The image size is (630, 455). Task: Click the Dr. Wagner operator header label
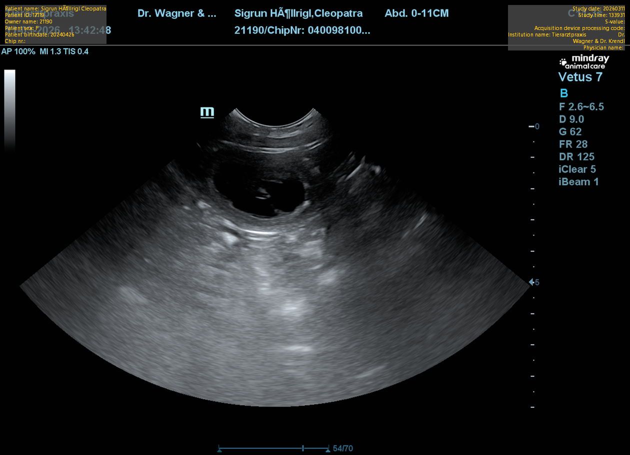click(x=177, y=13)
